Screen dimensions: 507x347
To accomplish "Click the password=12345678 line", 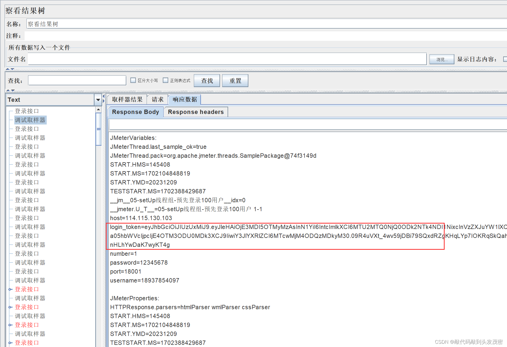I will (x=139, y=262).
